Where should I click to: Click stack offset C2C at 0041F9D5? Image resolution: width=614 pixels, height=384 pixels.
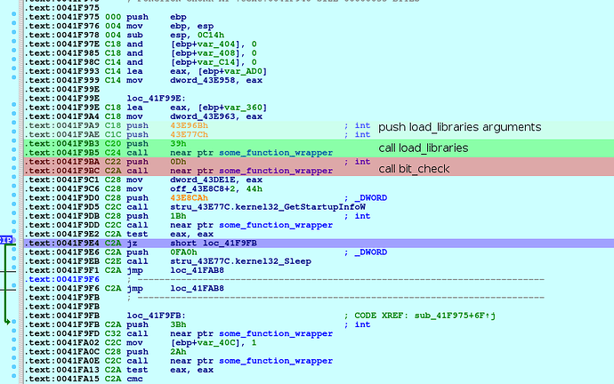pos(113,206)
